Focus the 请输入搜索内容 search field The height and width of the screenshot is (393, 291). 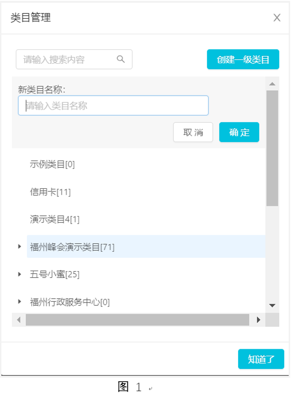[74, 60]
